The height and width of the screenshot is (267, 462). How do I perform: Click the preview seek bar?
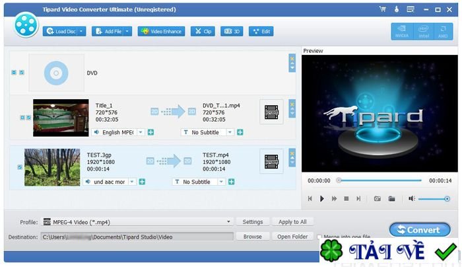click(379, 180)
